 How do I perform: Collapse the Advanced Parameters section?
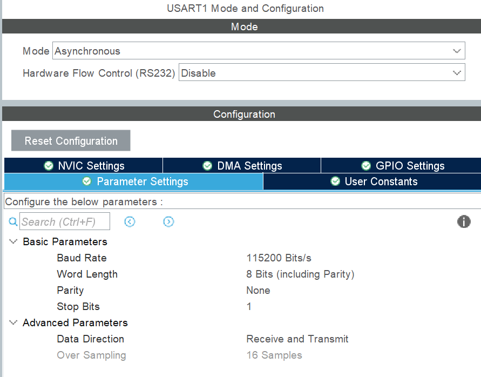(13, 322)
